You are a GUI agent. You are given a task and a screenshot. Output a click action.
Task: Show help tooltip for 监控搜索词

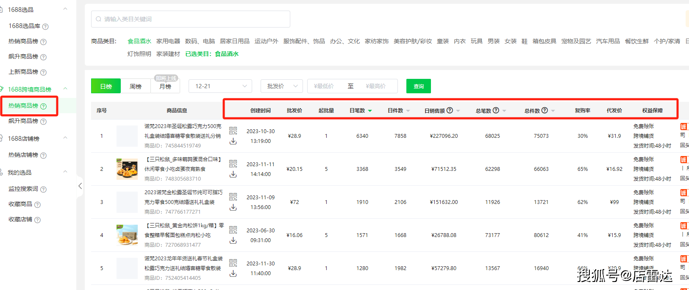44,190
